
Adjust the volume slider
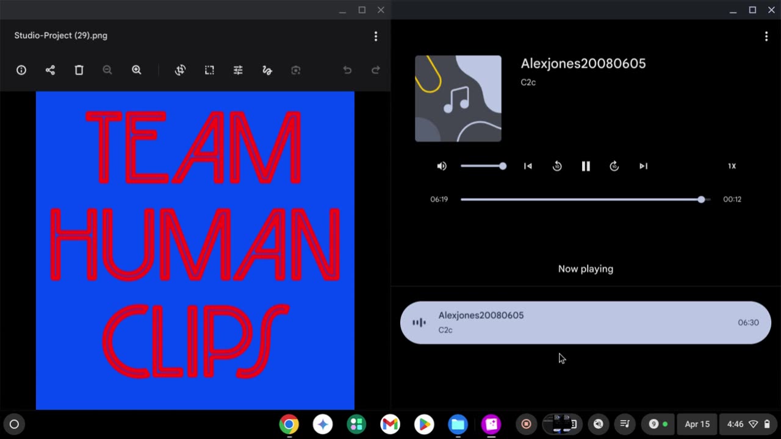[x=483, y=166]
